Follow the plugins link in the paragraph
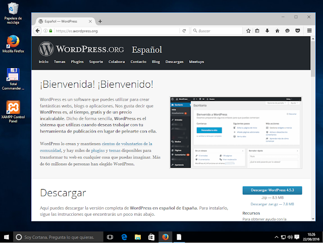Screen dimensions: 323x243 tap(98, 151)
